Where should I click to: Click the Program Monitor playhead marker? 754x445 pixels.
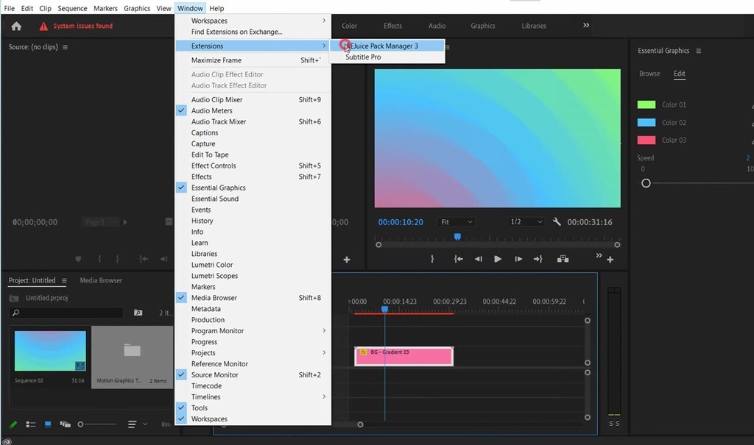click(457, 236)
